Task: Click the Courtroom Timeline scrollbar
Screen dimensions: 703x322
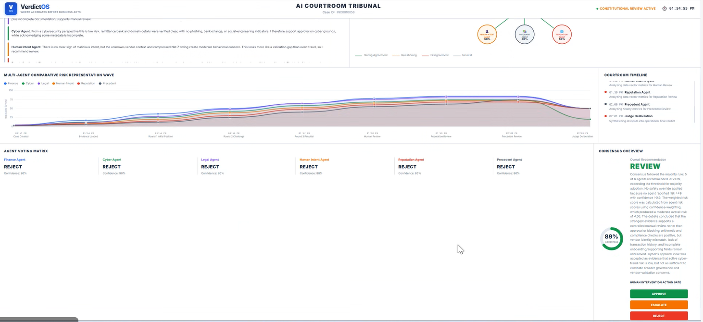Action: point(695,102)
